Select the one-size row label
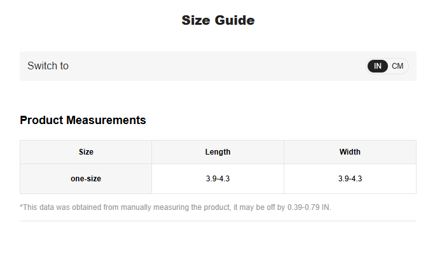The image size is (428, 271). (86, 179)
